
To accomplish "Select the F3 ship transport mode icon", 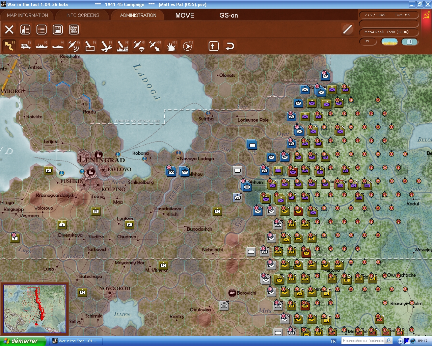I will pos(42,46).
